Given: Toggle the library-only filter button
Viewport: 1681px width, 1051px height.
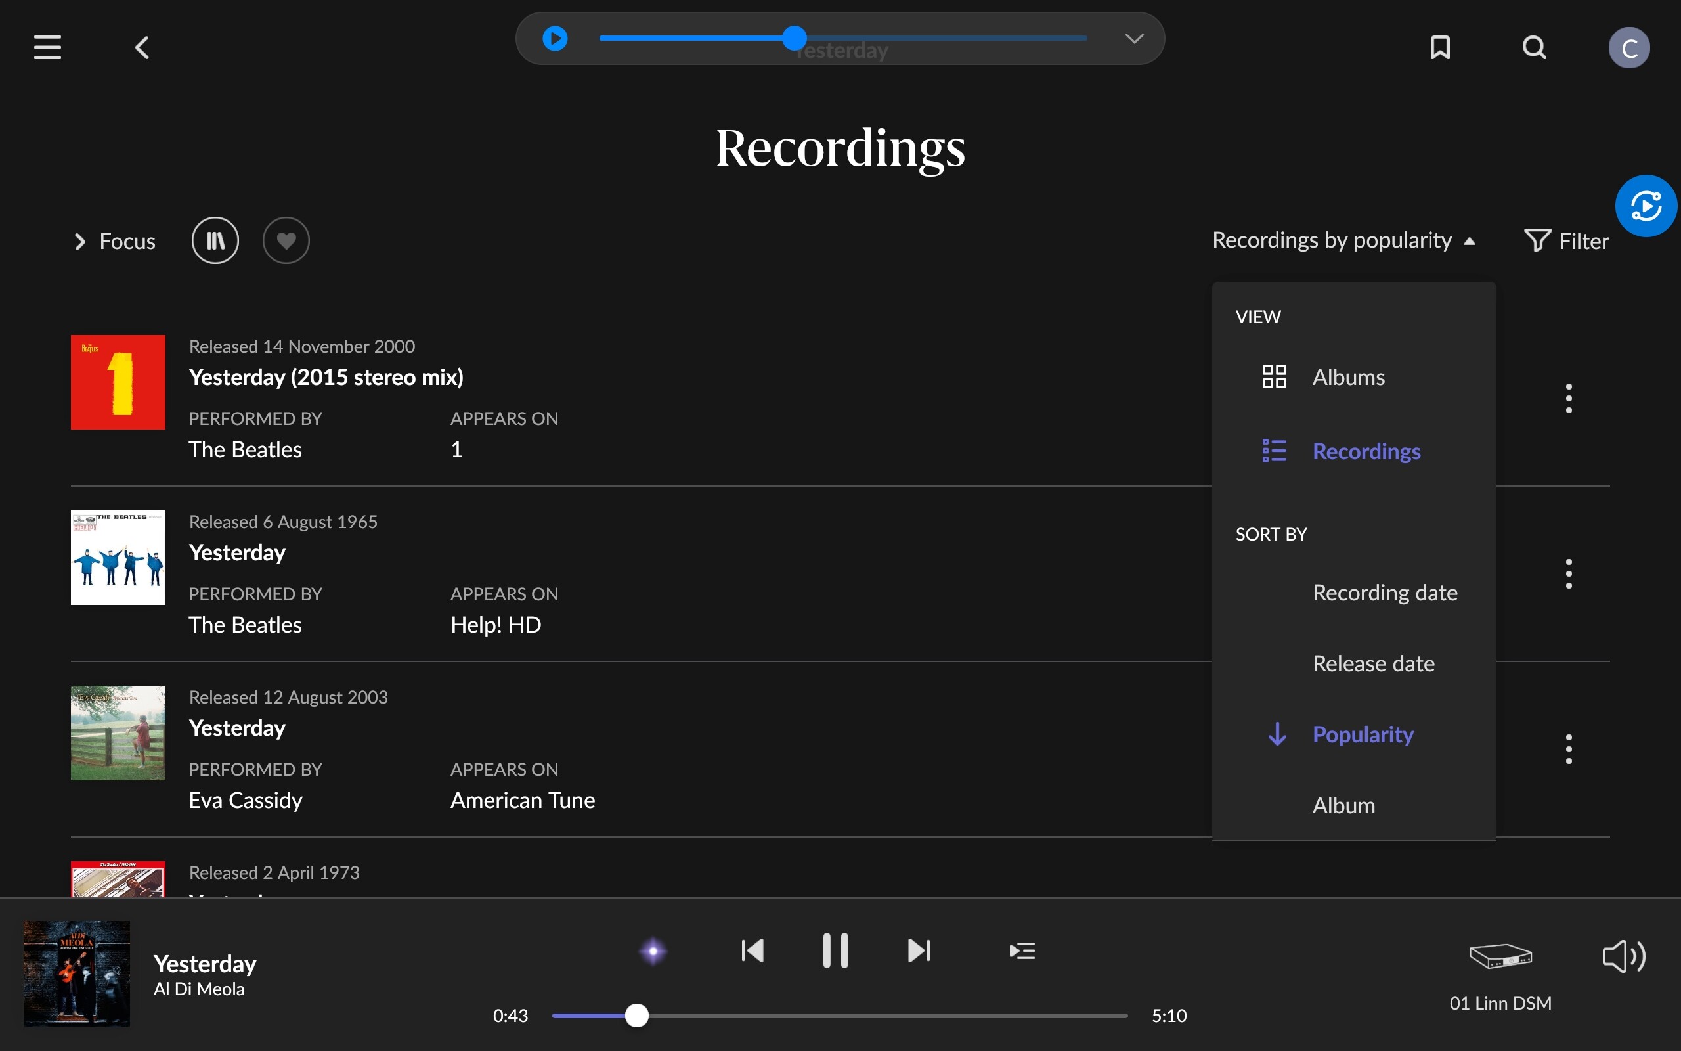Looking at the screenshot, I should click(x=215, y=240).
